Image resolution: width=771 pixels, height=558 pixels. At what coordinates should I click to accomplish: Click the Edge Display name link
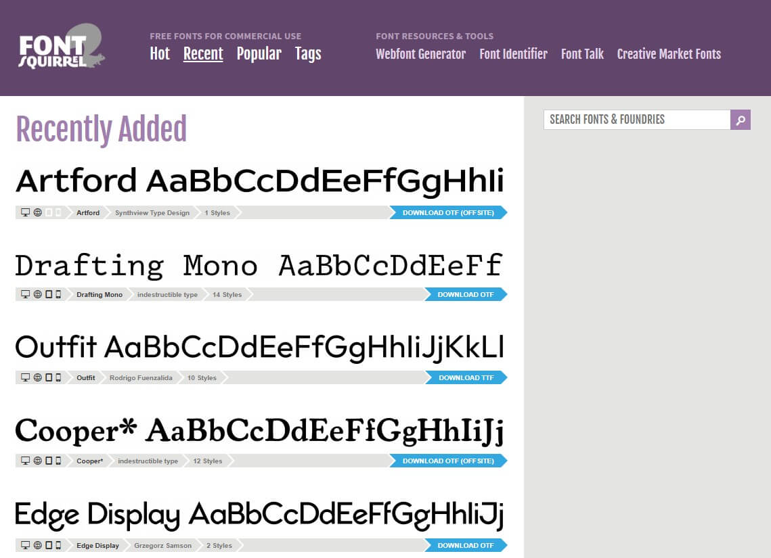pyautogui.click(x=97, y=544)
